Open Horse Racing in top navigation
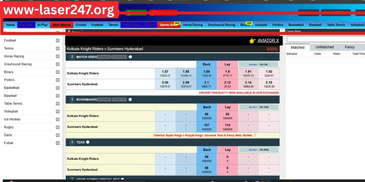 pyautogui.click(x=193, y=25)
